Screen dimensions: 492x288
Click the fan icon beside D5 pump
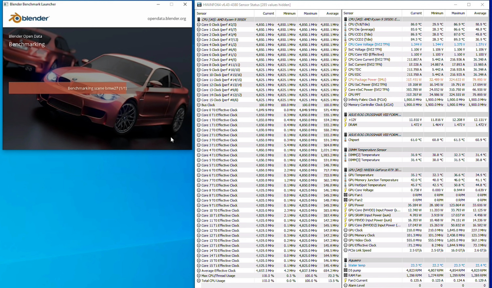click(345, 270)
